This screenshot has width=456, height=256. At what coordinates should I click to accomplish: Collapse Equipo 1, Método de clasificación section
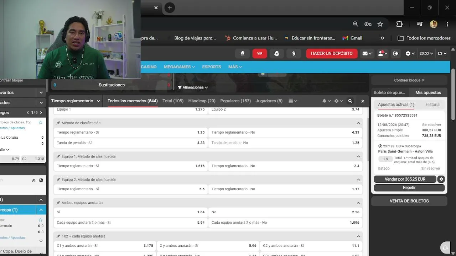point(358,156)
